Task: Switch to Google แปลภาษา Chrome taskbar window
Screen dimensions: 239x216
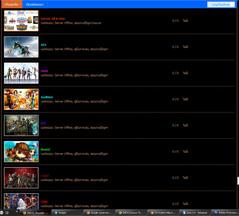Action: point(99,213)
